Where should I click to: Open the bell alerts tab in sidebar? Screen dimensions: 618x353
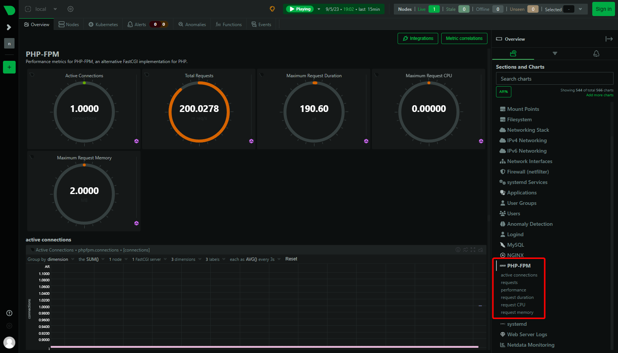pos(596,53)
